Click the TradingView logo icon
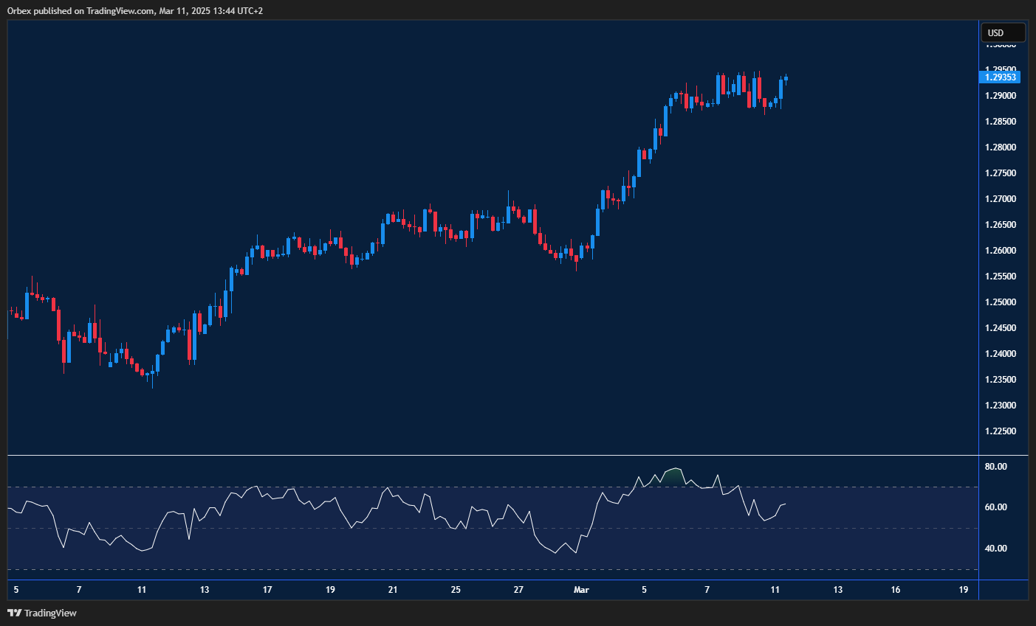This screenshot has height=626, width=1036. (15, 613)
